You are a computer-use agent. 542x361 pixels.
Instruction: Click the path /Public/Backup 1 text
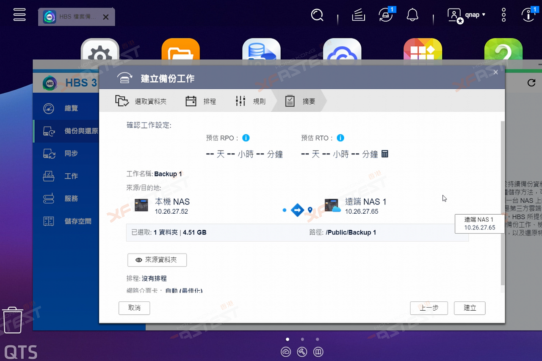(351, 232)
